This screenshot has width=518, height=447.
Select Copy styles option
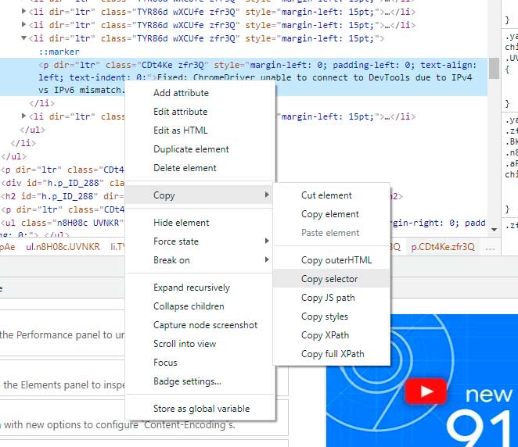(332, 316)
